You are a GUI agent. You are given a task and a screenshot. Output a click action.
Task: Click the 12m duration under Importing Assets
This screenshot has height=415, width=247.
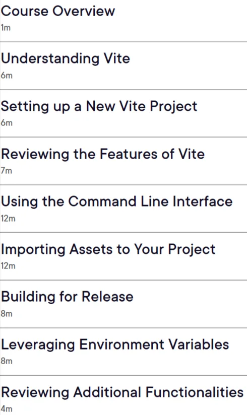(x=8, y=266)
